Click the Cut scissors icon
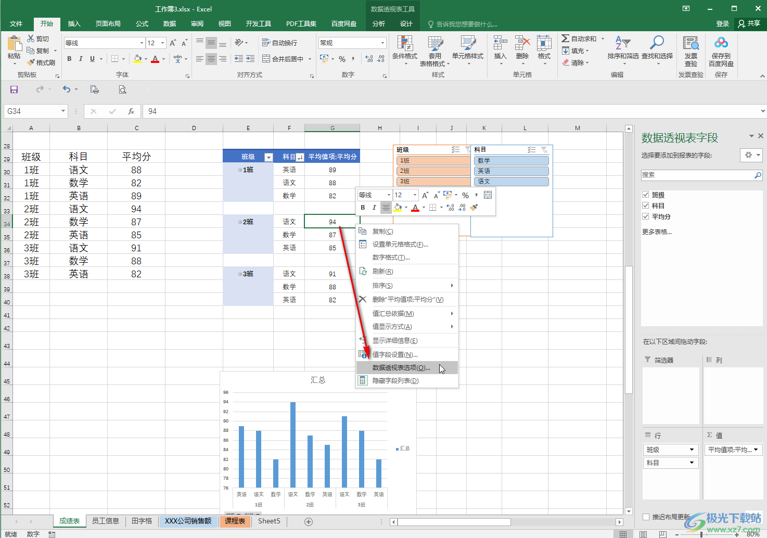 click(x=31, y=39)
